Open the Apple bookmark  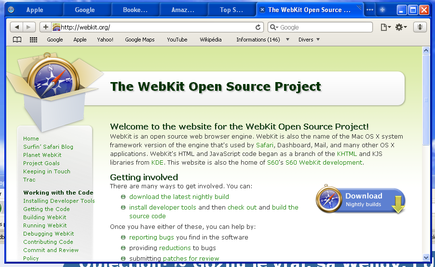point(80,40)
